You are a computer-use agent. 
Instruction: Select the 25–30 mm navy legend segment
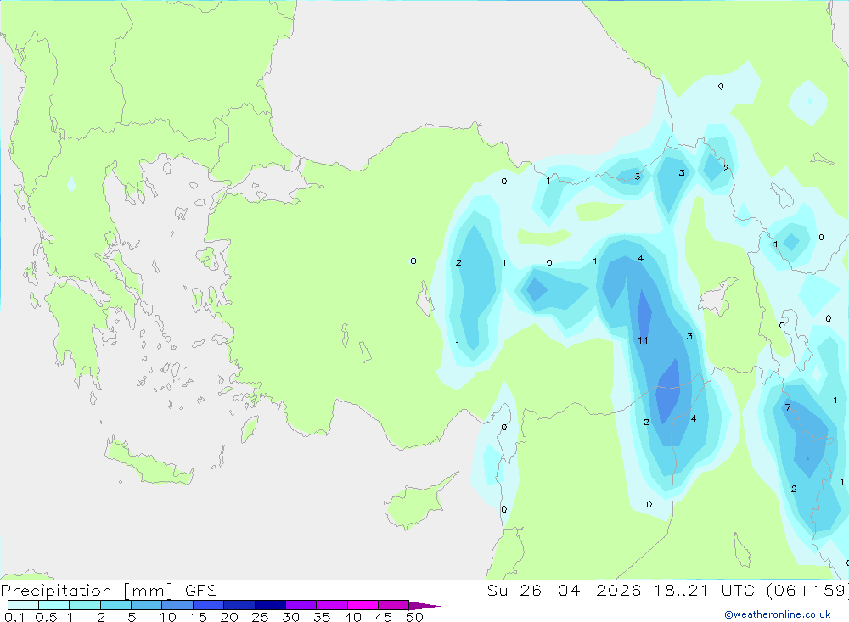pos(270,605)
